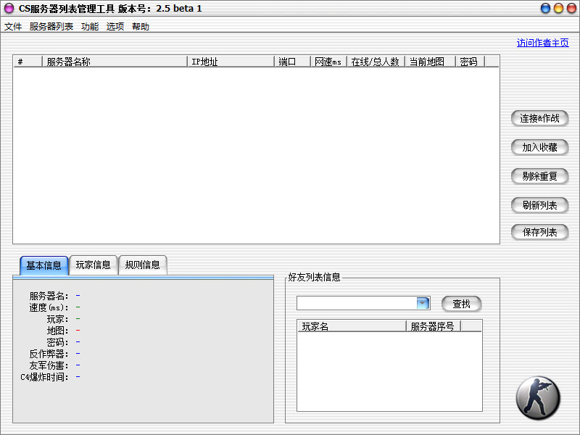580x435 pixels.
Task: Click the CS player logo icon
Action: [x=538, y=397]
